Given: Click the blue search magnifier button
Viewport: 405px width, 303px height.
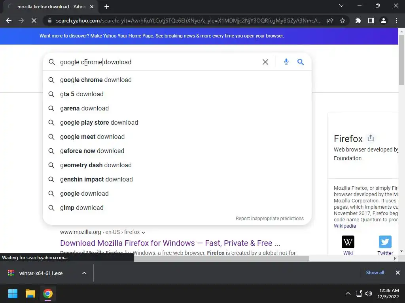Looking at the screenshot, I should point(301,62).
